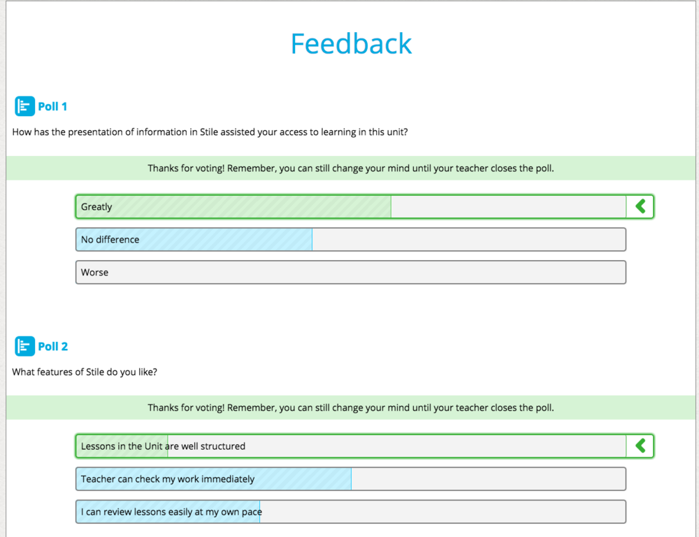
Task: Click the Poll 1 thanks for voting banner
Action: point(351,169)
